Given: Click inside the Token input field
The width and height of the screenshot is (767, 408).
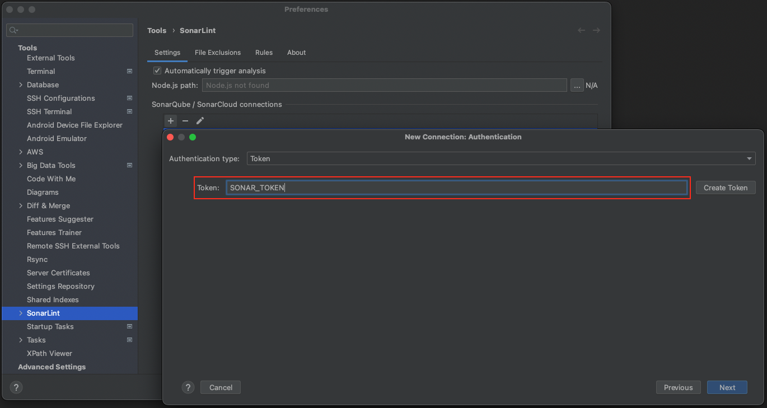Looking at the screenshot, I should (x=456, y=188).
